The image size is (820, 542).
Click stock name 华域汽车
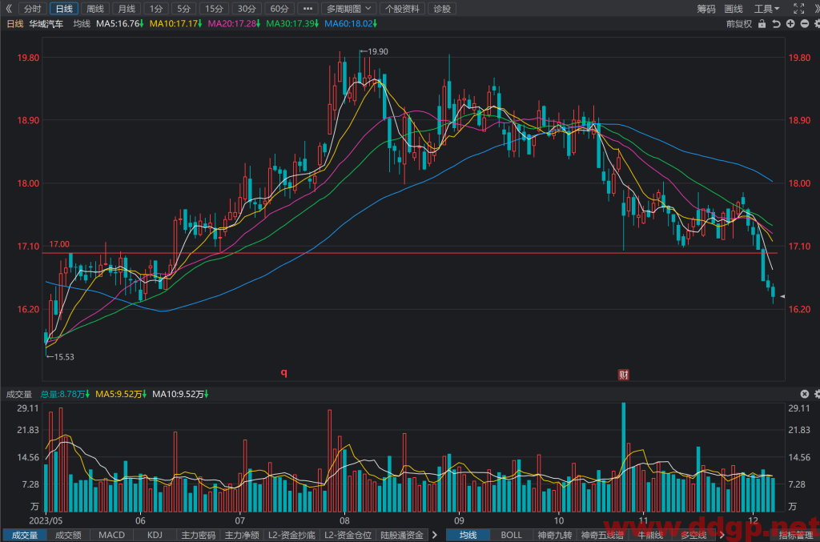[x=46, y=23]
